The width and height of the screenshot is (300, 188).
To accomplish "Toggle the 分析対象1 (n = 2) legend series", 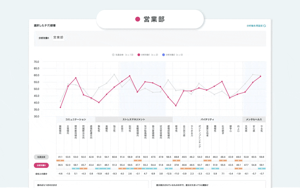I will [x=148, y=55].
